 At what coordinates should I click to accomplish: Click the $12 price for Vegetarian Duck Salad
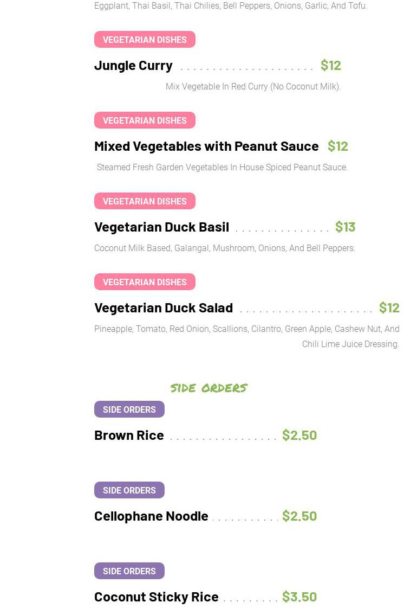coord(389,307)
